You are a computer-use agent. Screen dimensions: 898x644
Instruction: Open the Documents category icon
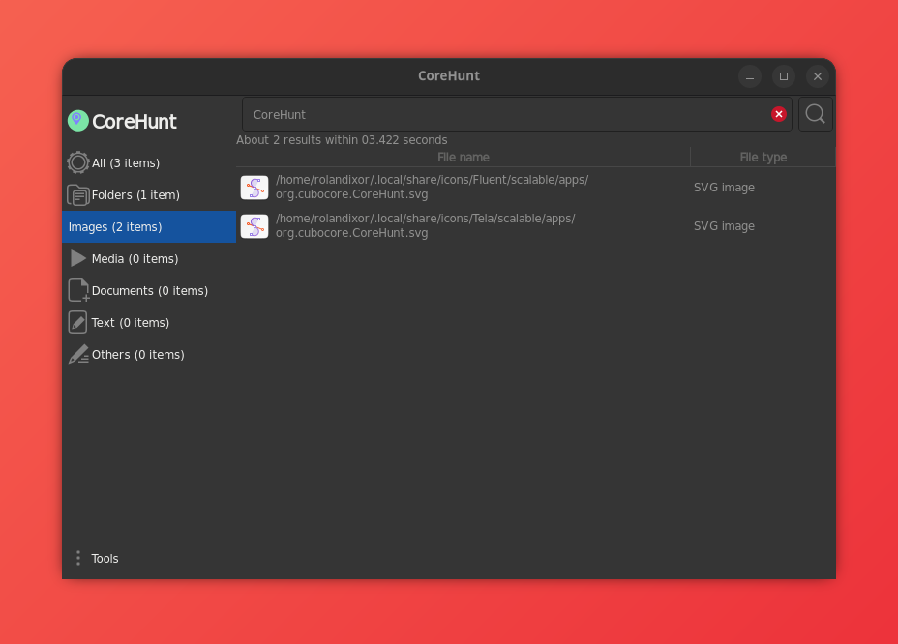coord(78,290)
